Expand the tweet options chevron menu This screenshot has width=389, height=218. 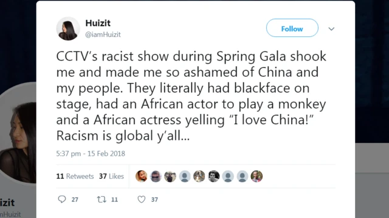pos(331,29)
